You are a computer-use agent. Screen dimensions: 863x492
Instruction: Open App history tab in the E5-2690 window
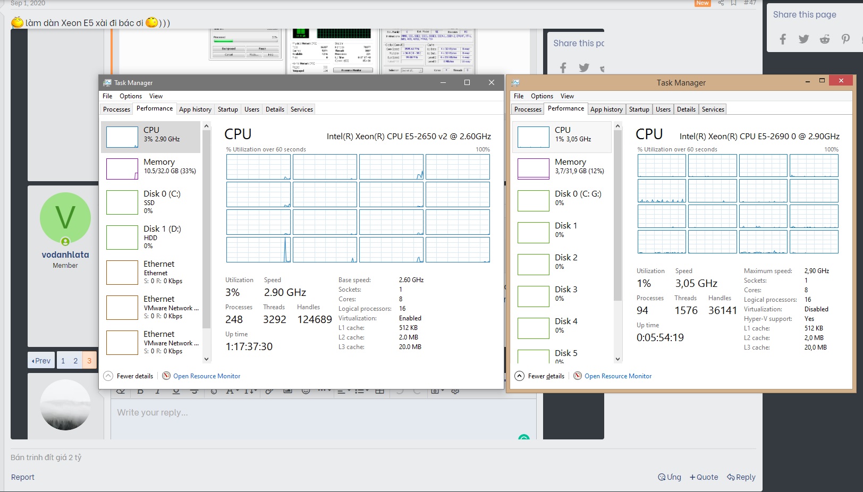[606, 109]
